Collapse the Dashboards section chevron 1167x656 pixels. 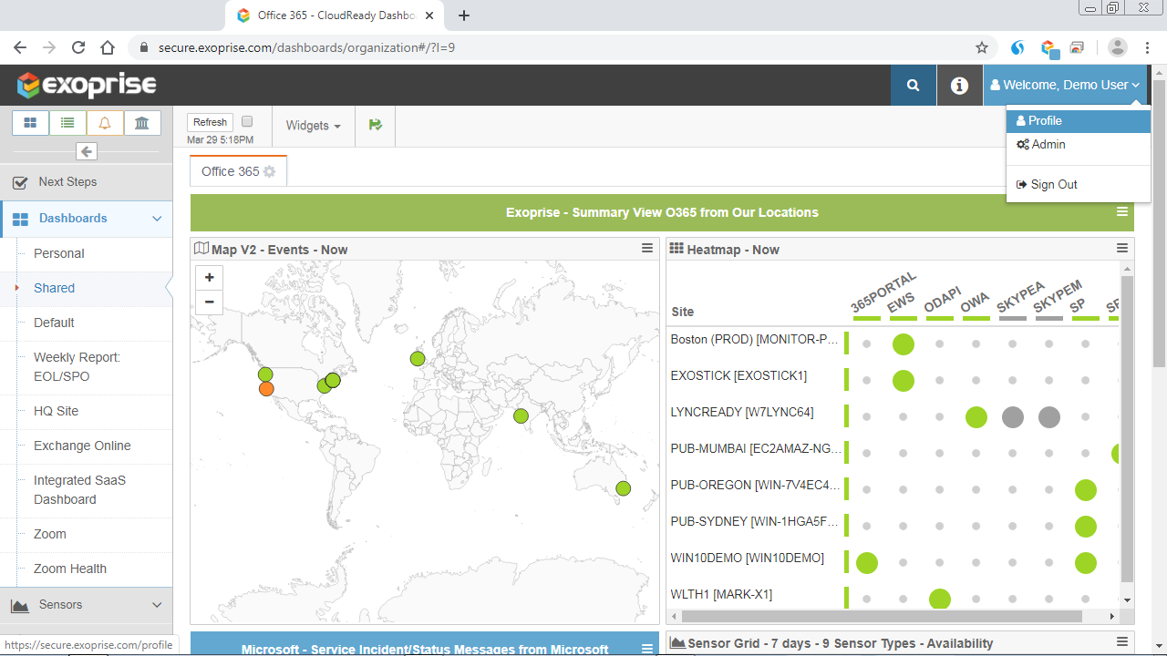157,219
